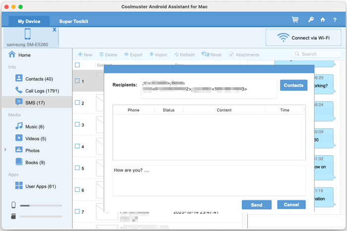Check the checkbox for row 2
Image resolution: width=347 pixels, height=231 pixels.
click(77, 103)
